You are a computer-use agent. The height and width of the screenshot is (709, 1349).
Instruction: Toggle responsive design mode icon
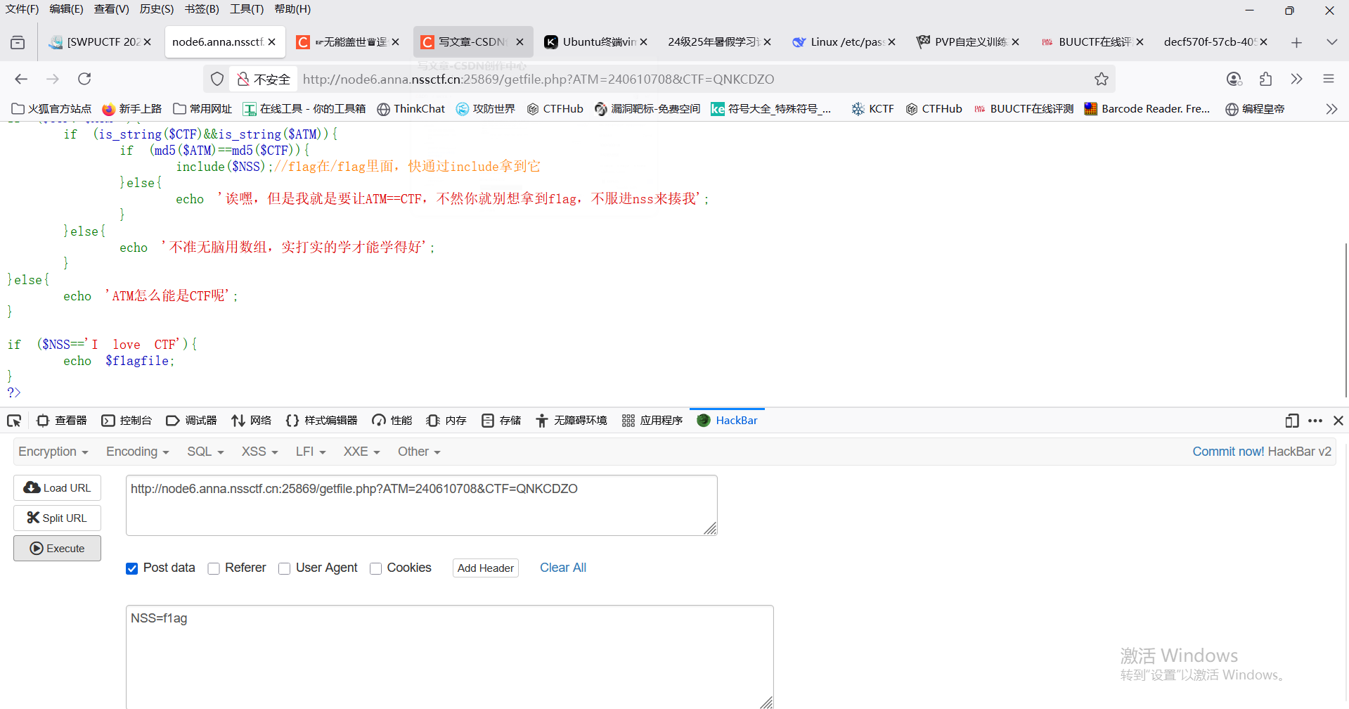(x=1291, y=421)
